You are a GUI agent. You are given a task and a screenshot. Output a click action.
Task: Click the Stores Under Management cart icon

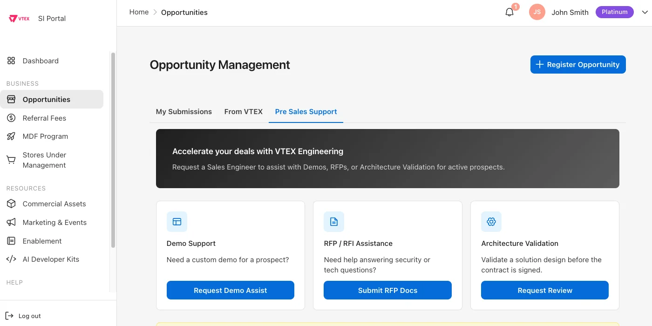(x=11, y=160)
